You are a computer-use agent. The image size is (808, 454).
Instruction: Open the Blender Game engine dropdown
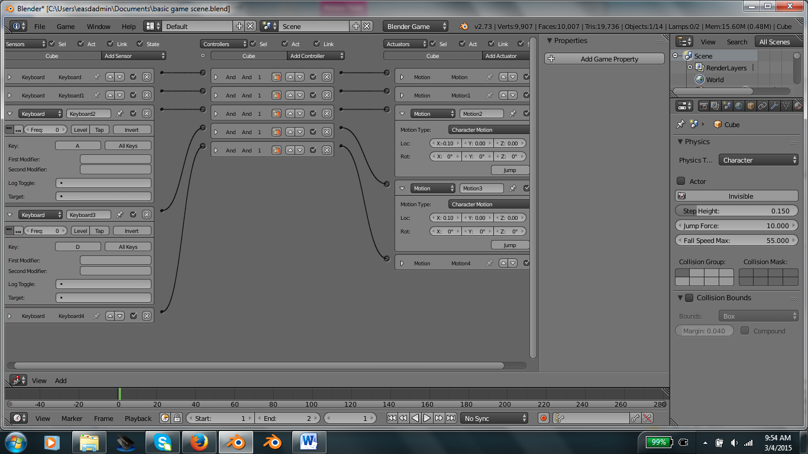tap(416, 26)
